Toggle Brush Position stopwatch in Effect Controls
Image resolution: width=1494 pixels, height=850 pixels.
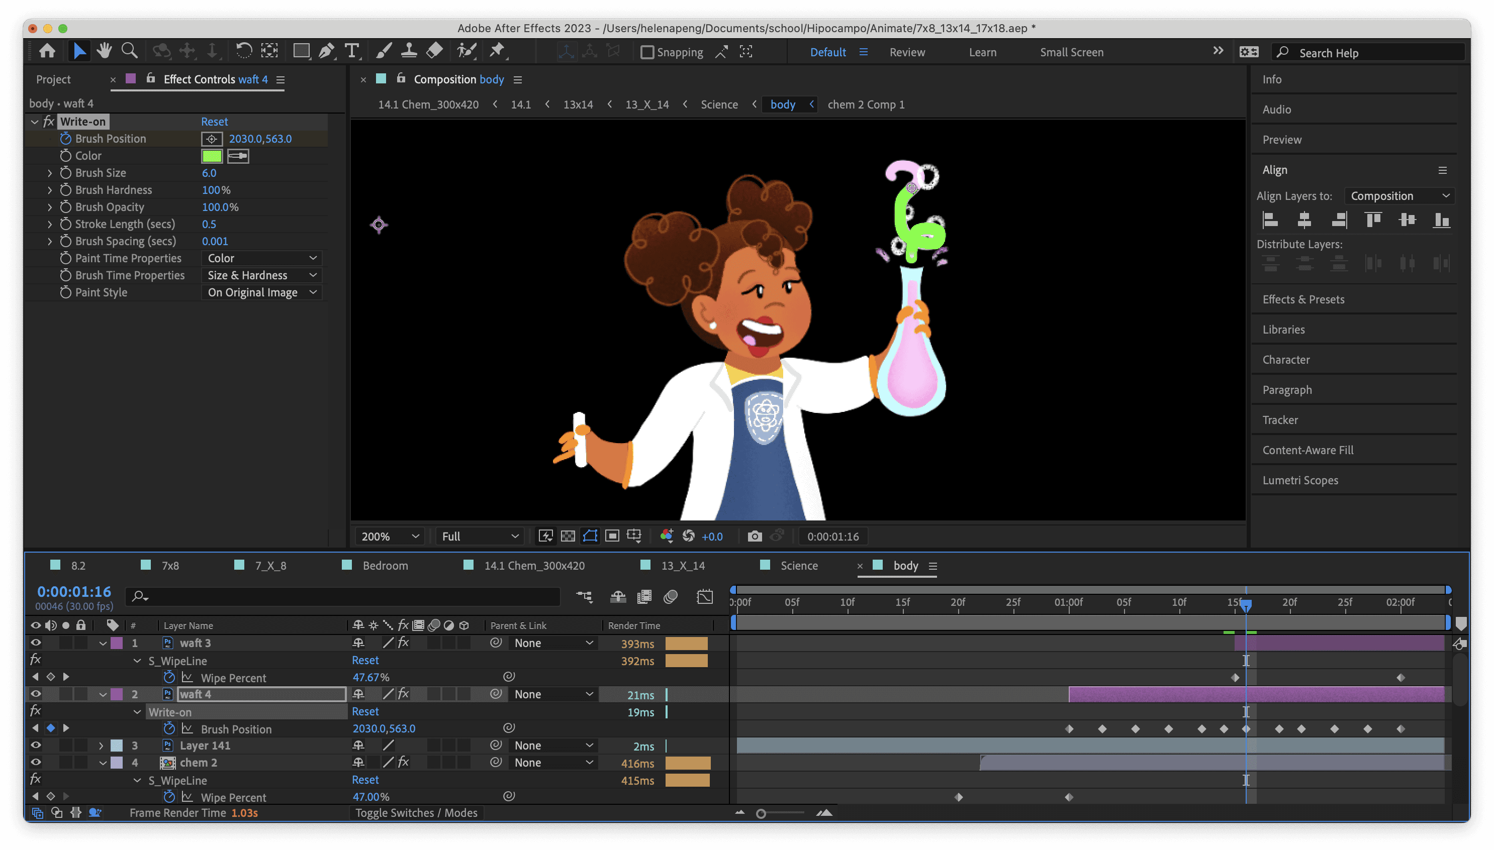(65, 139)
